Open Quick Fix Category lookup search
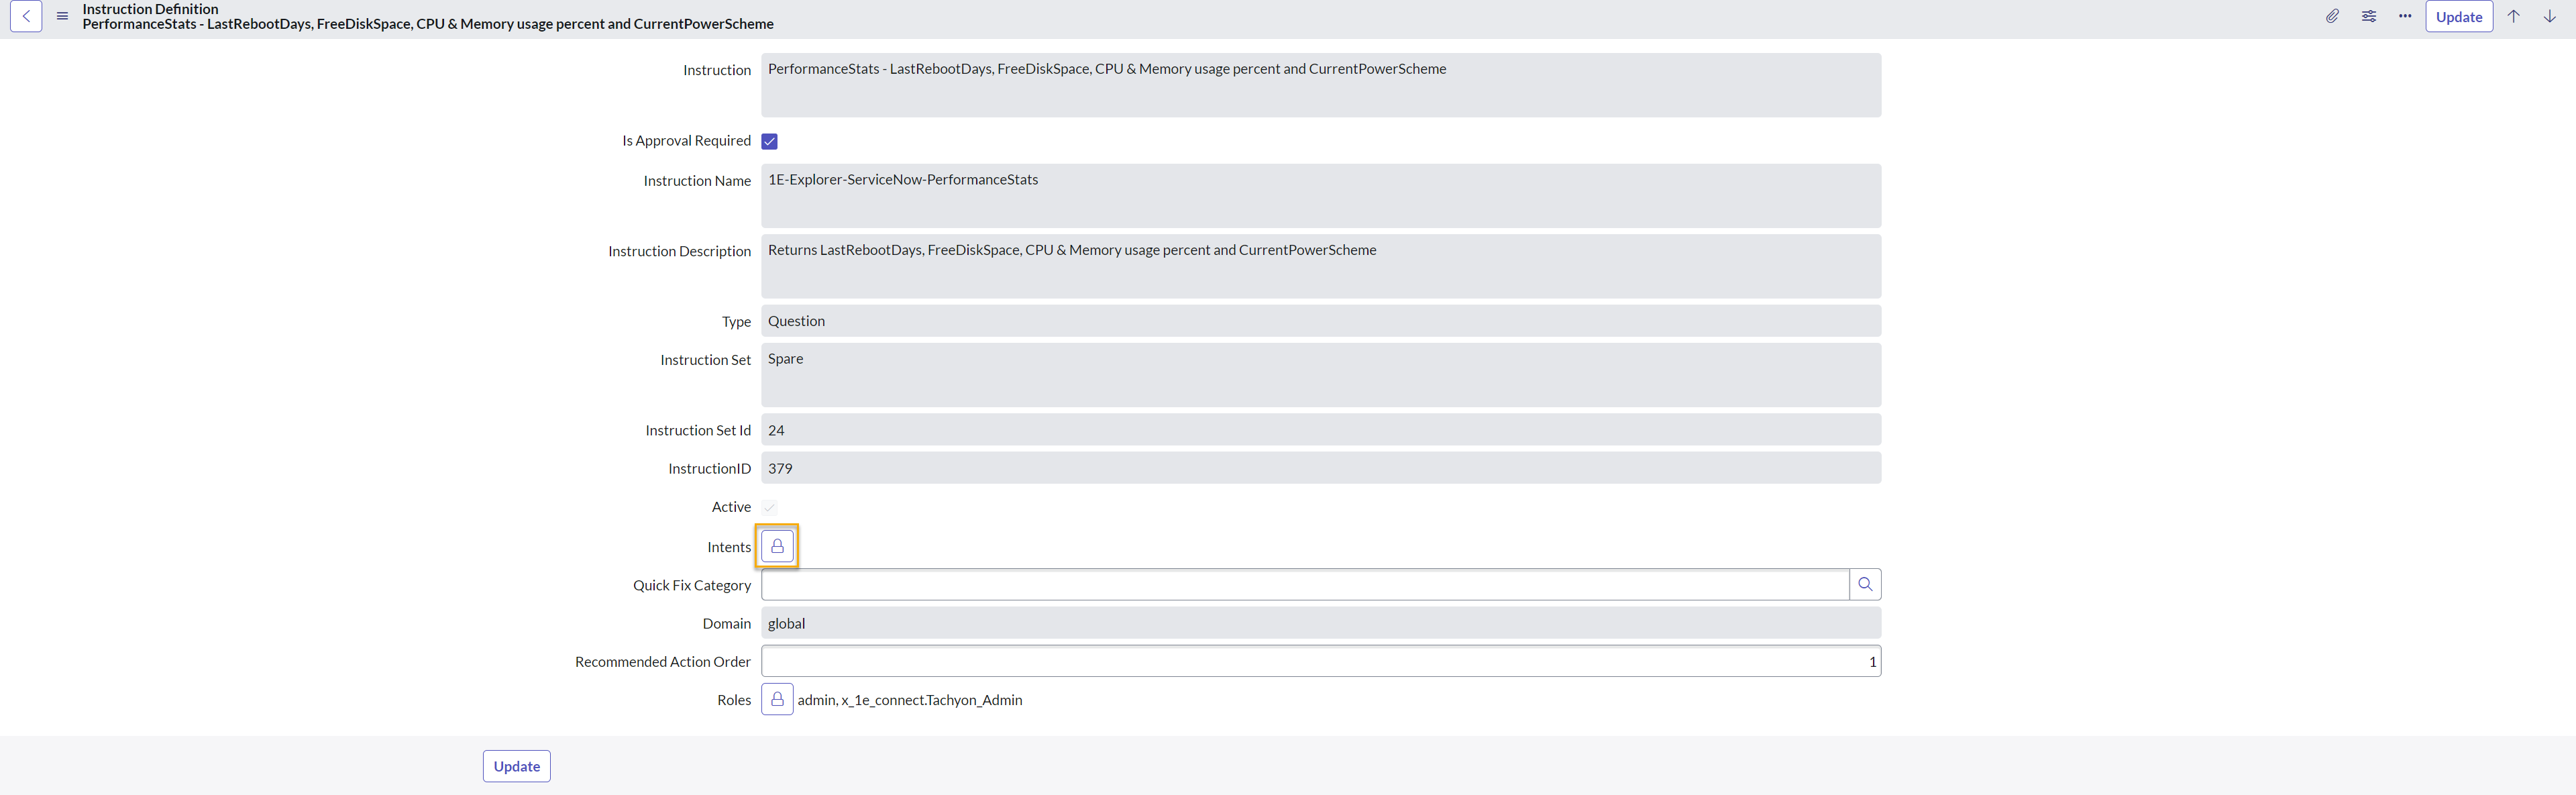The image size is (2576, 795). pyautogui.click(x=1865, y=585)
